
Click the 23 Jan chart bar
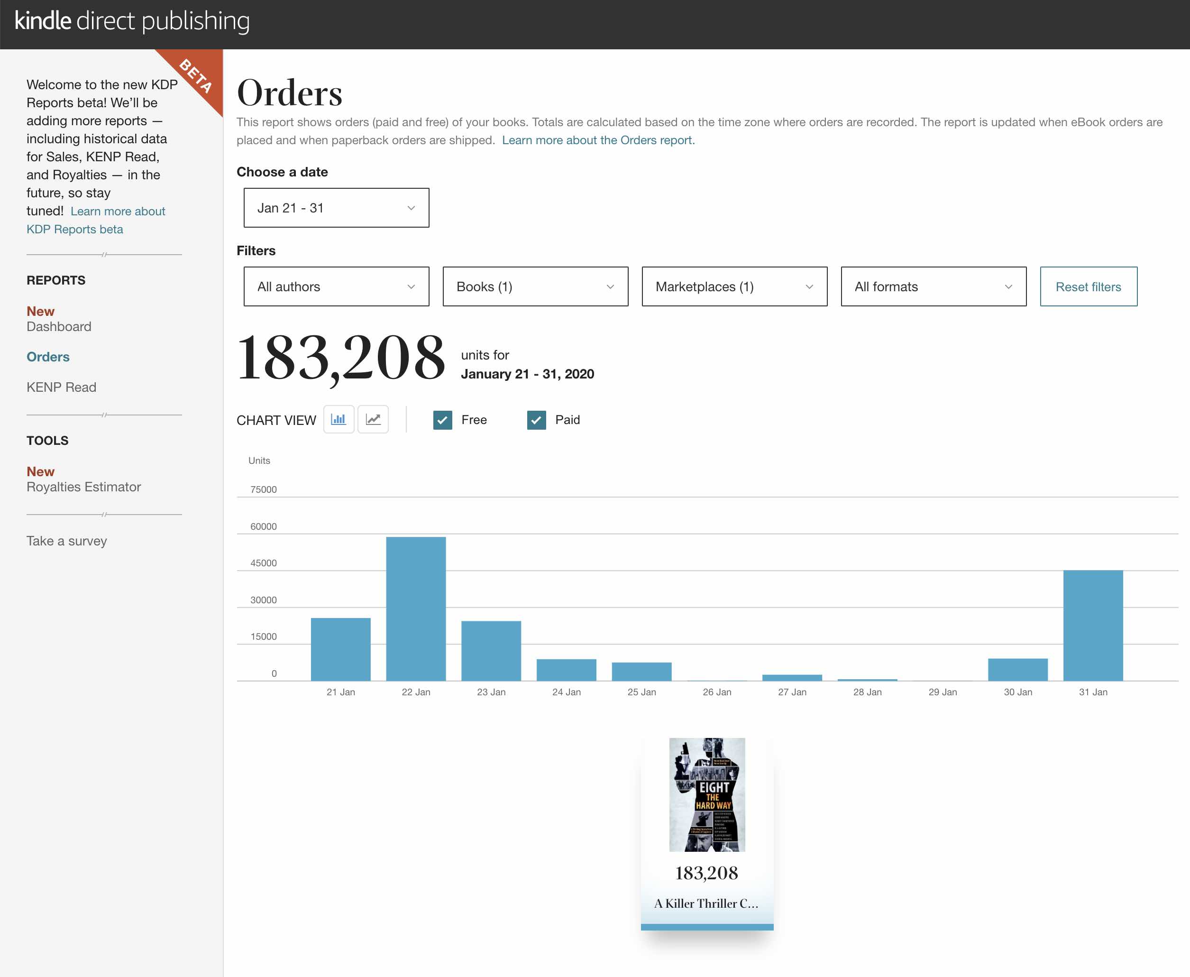coord(491,651)
